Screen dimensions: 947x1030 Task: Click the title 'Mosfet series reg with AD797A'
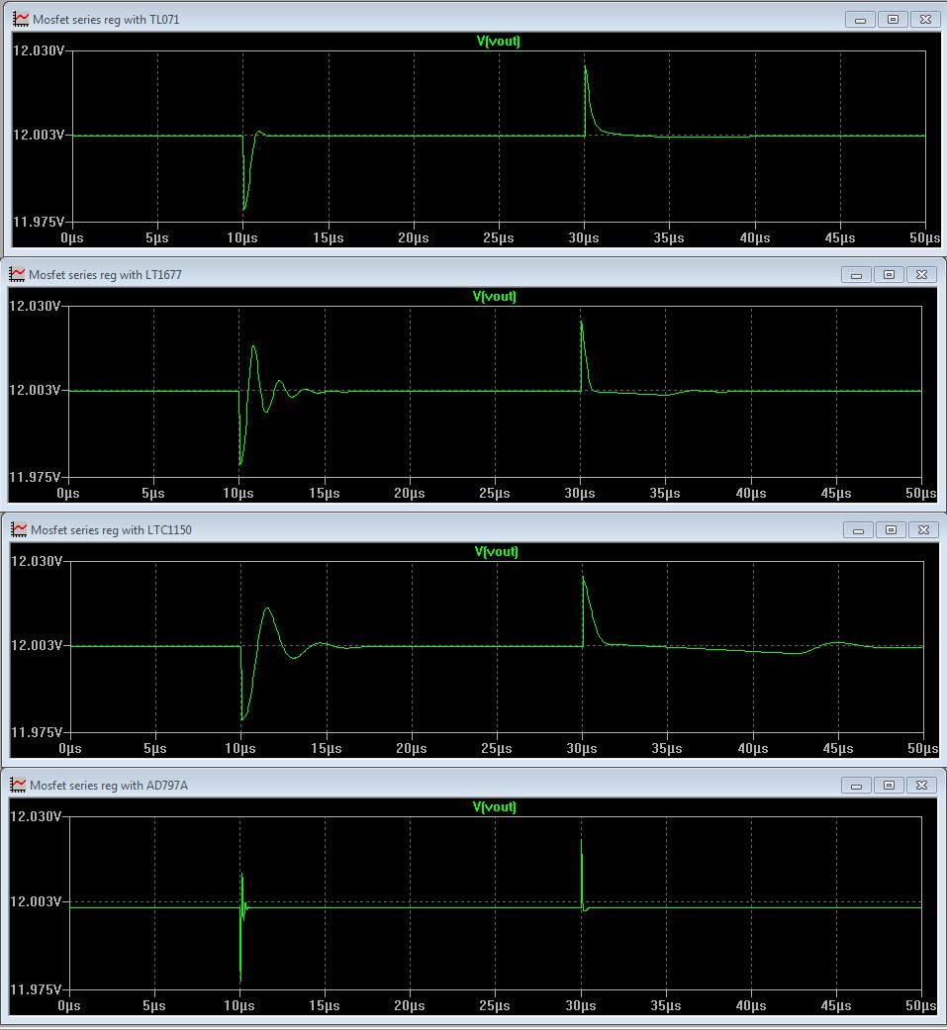[x=109, y=785]
